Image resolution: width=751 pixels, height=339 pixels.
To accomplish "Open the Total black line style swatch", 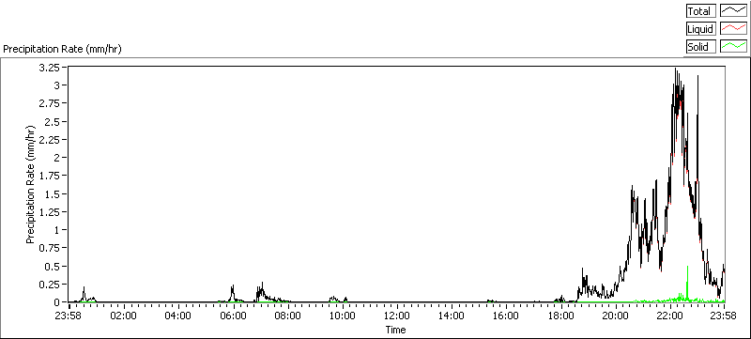I will (734, 11).
